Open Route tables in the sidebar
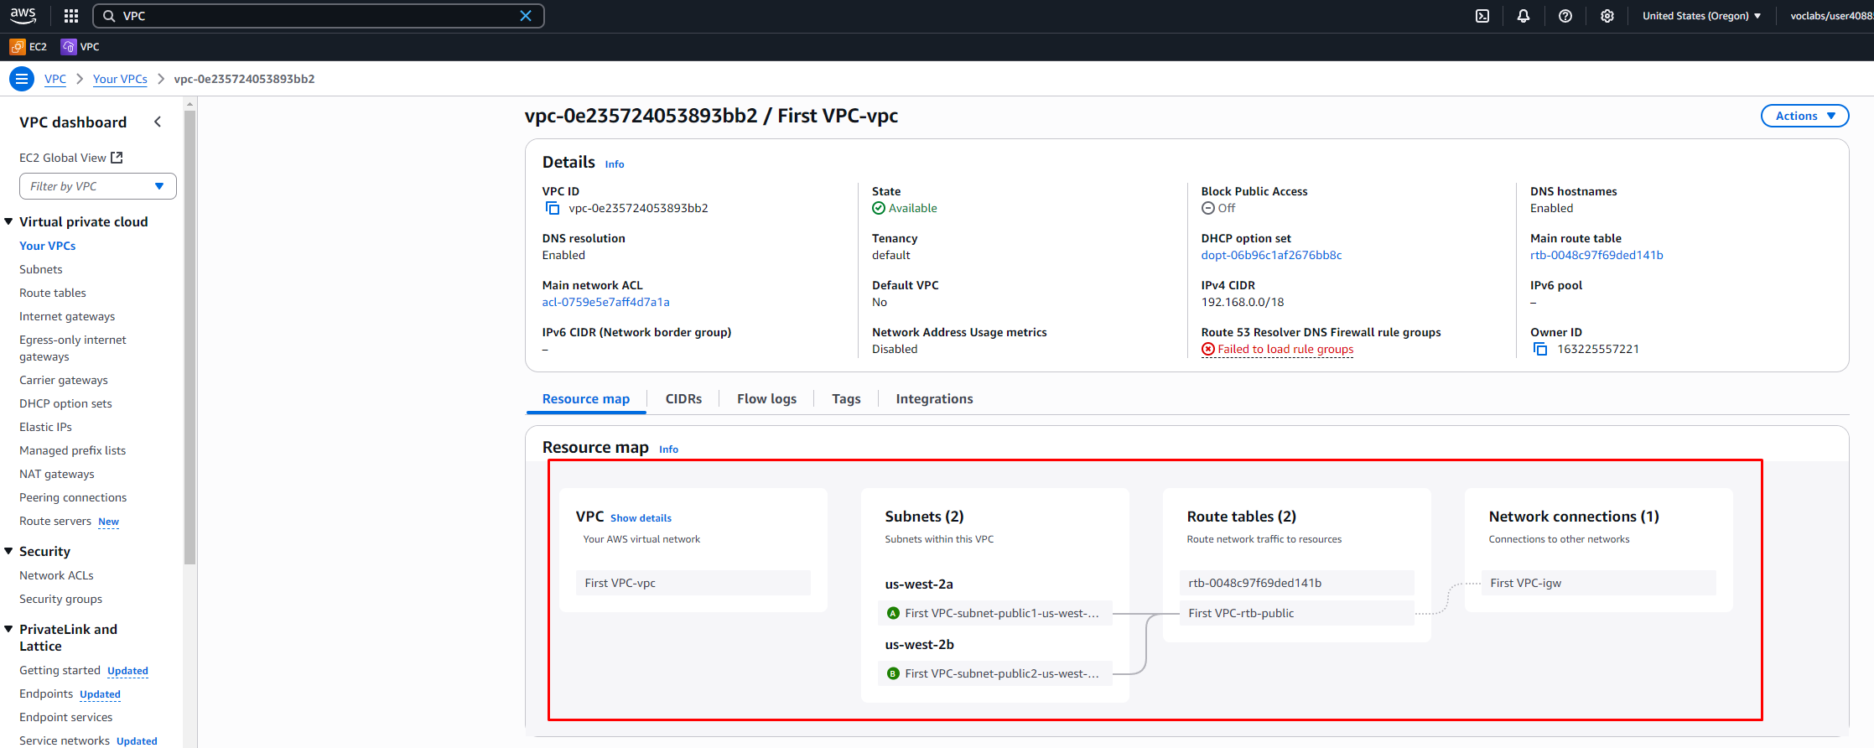 (53, 293)
